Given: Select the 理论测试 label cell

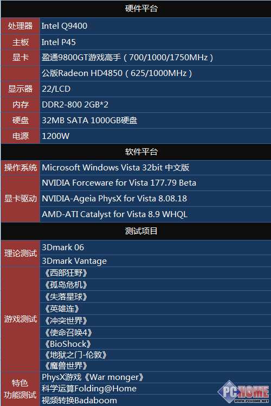Looking at the screenshot, I should click(21, 253).
